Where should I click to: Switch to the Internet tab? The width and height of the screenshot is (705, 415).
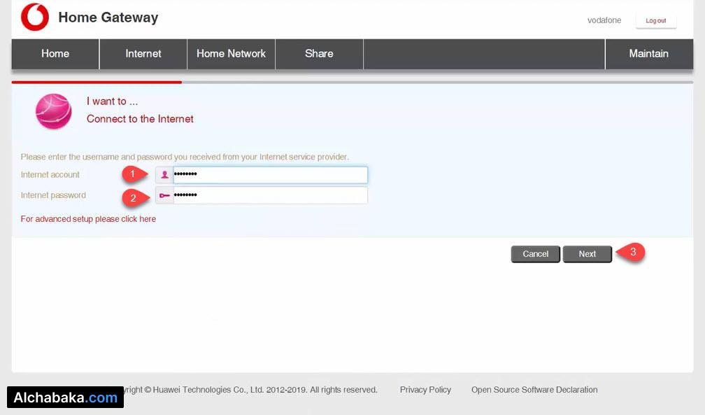143,53
